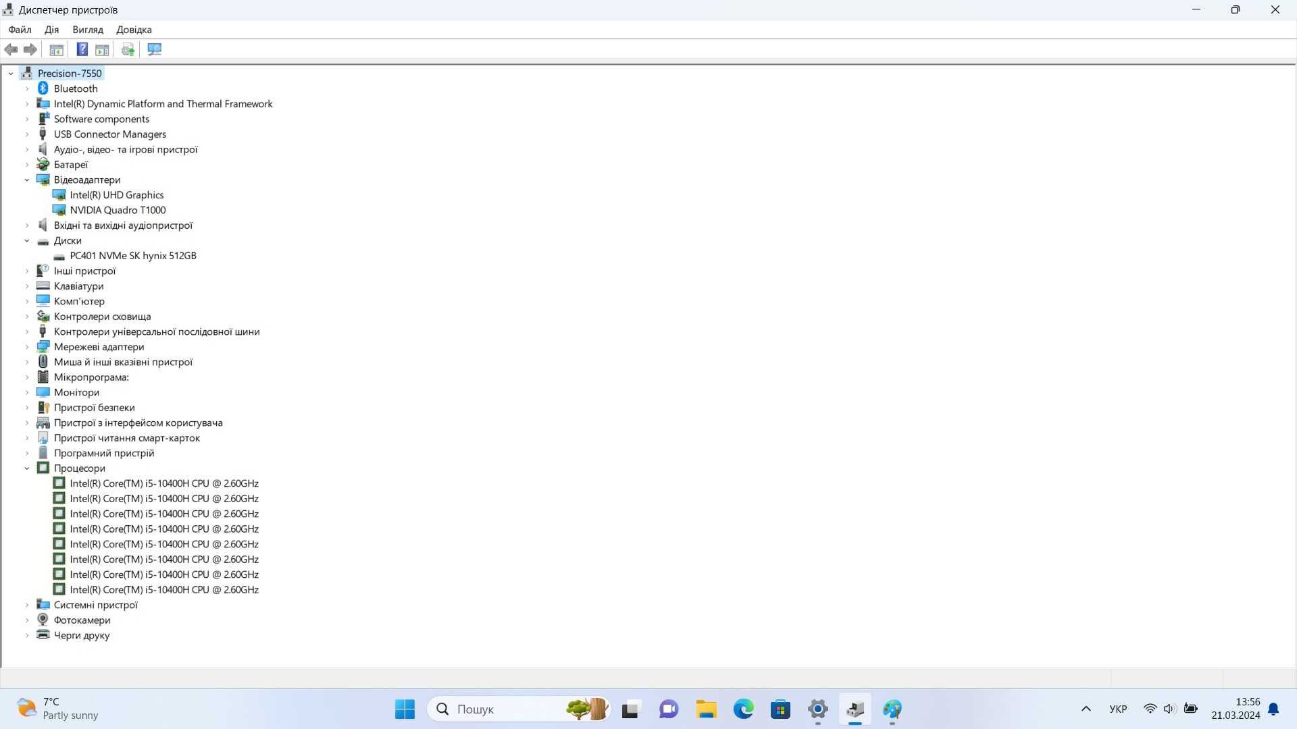Open the Довідка menu
Viewport: 1297px width, 729px height.
[x=134, y=30]
